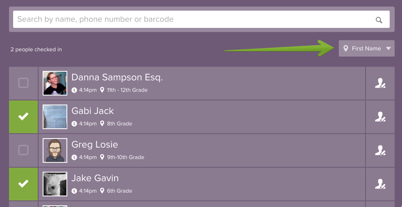
Task: Click the search magnifier icon
Action: [x=379, y=20]
